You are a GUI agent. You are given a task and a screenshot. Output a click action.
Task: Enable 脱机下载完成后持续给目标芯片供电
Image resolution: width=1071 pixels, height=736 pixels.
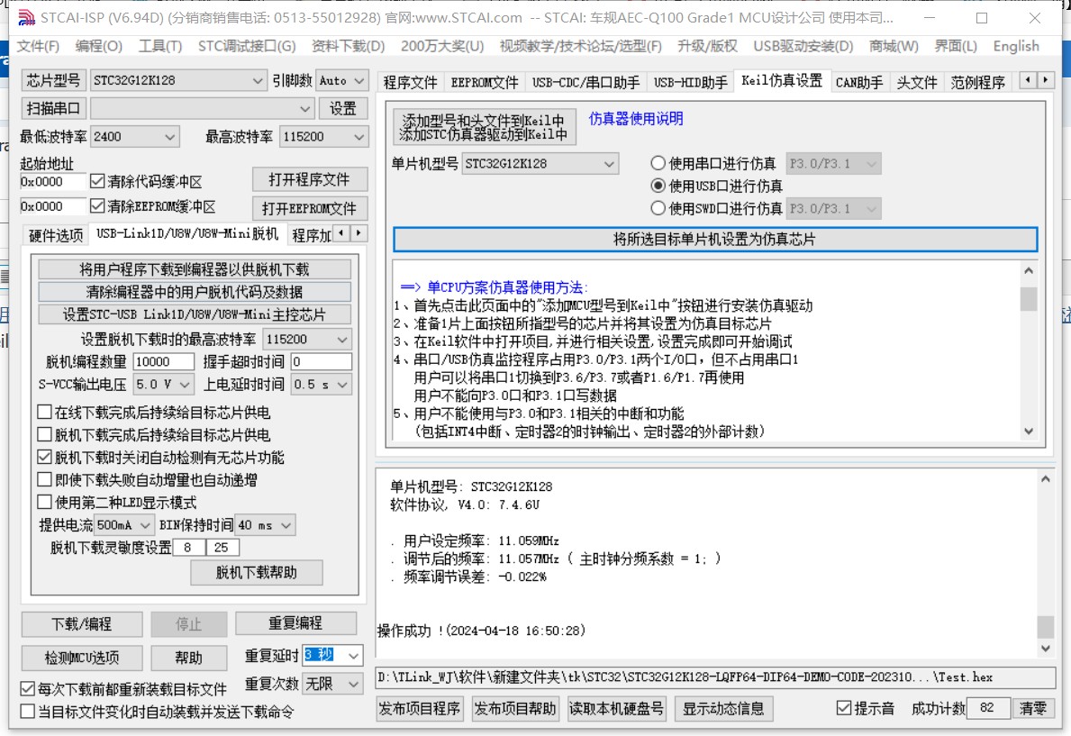45,434
